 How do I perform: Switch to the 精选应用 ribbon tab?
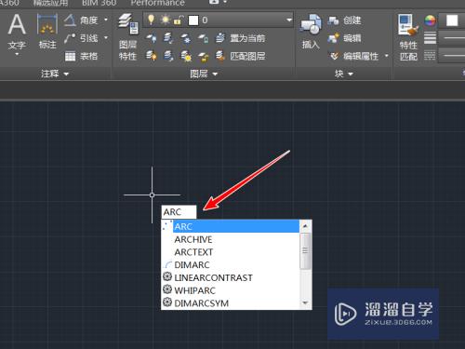[x=50, y=3]
